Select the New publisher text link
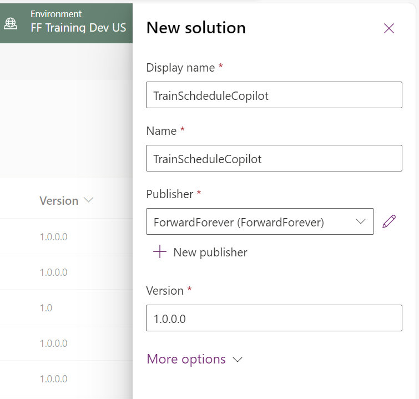The height and width of the screenshot is (399, 419). coord(210,252)
